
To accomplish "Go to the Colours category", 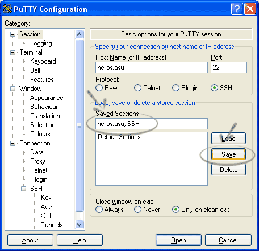I will pyautogui.click(x=40, y=134).
